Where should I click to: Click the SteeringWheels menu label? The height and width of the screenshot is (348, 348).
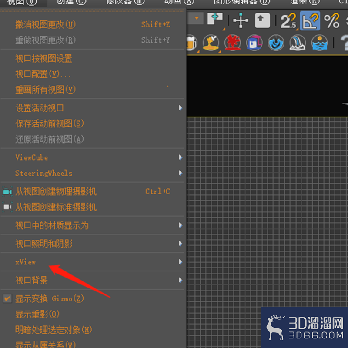pos(44,173)
